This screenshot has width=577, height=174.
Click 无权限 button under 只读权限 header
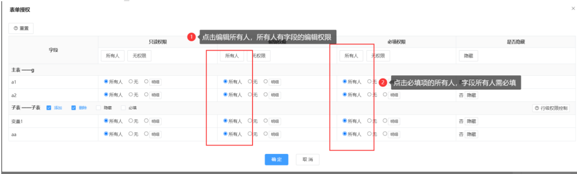139,56
